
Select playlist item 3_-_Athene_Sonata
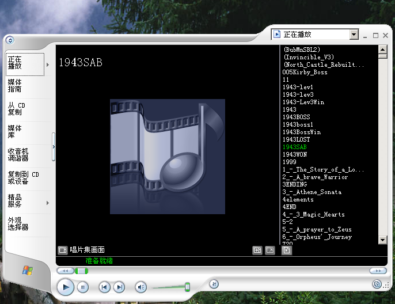312,192
